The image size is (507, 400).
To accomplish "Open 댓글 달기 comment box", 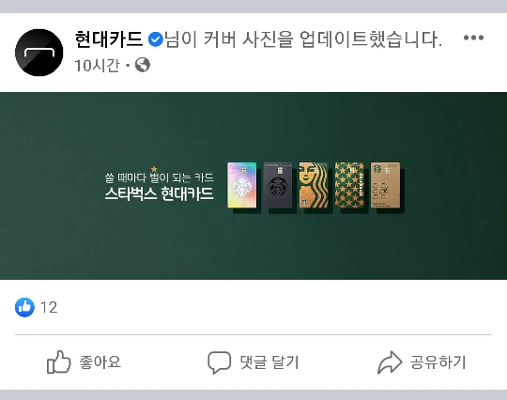I will (253, 362).
